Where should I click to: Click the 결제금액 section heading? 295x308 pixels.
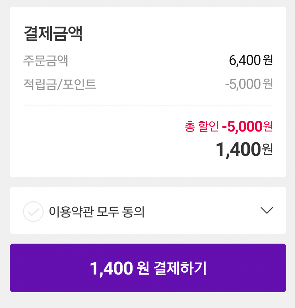53,33
